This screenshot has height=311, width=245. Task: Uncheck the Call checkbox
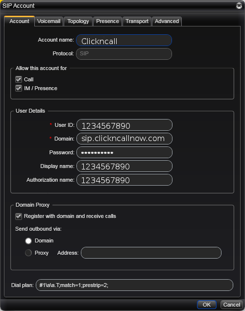tap(19, 79)
